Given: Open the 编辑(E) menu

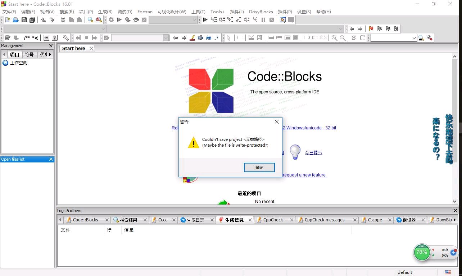Looking at the screenshot, I should point(28,11).
